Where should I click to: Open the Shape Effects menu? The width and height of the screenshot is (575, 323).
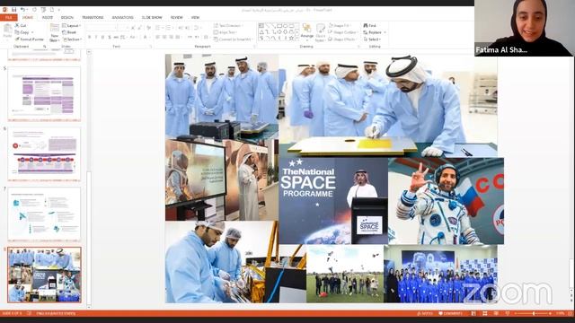[x=341, y=39]
